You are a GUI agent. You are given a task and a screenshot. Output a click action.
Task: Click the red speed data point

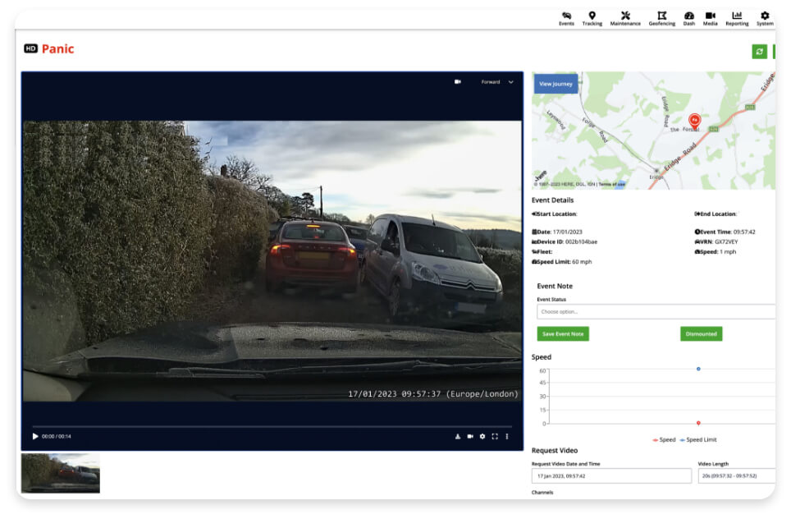(698, 423)
